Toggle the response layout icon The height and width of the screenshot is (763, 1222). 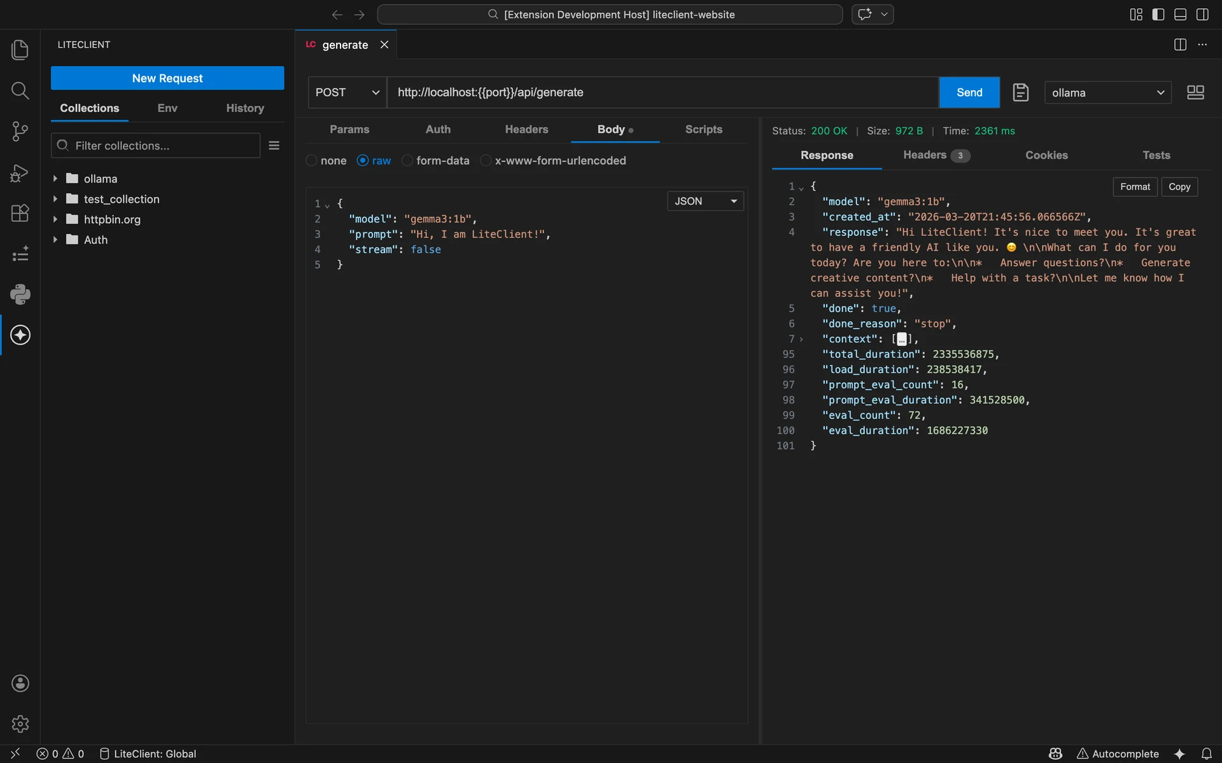point(1195,92)
